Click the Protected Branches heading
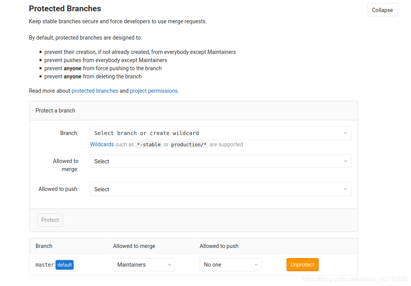411x286 pixels. (x=65, y=9)
